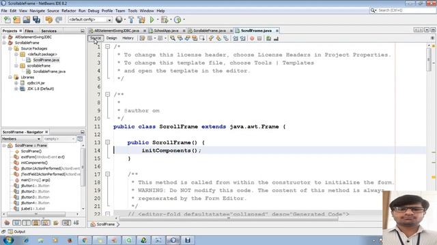Click Find Previous Occurrence icon
This screenshot has height=245, width=437.
(x=180, y=38)
